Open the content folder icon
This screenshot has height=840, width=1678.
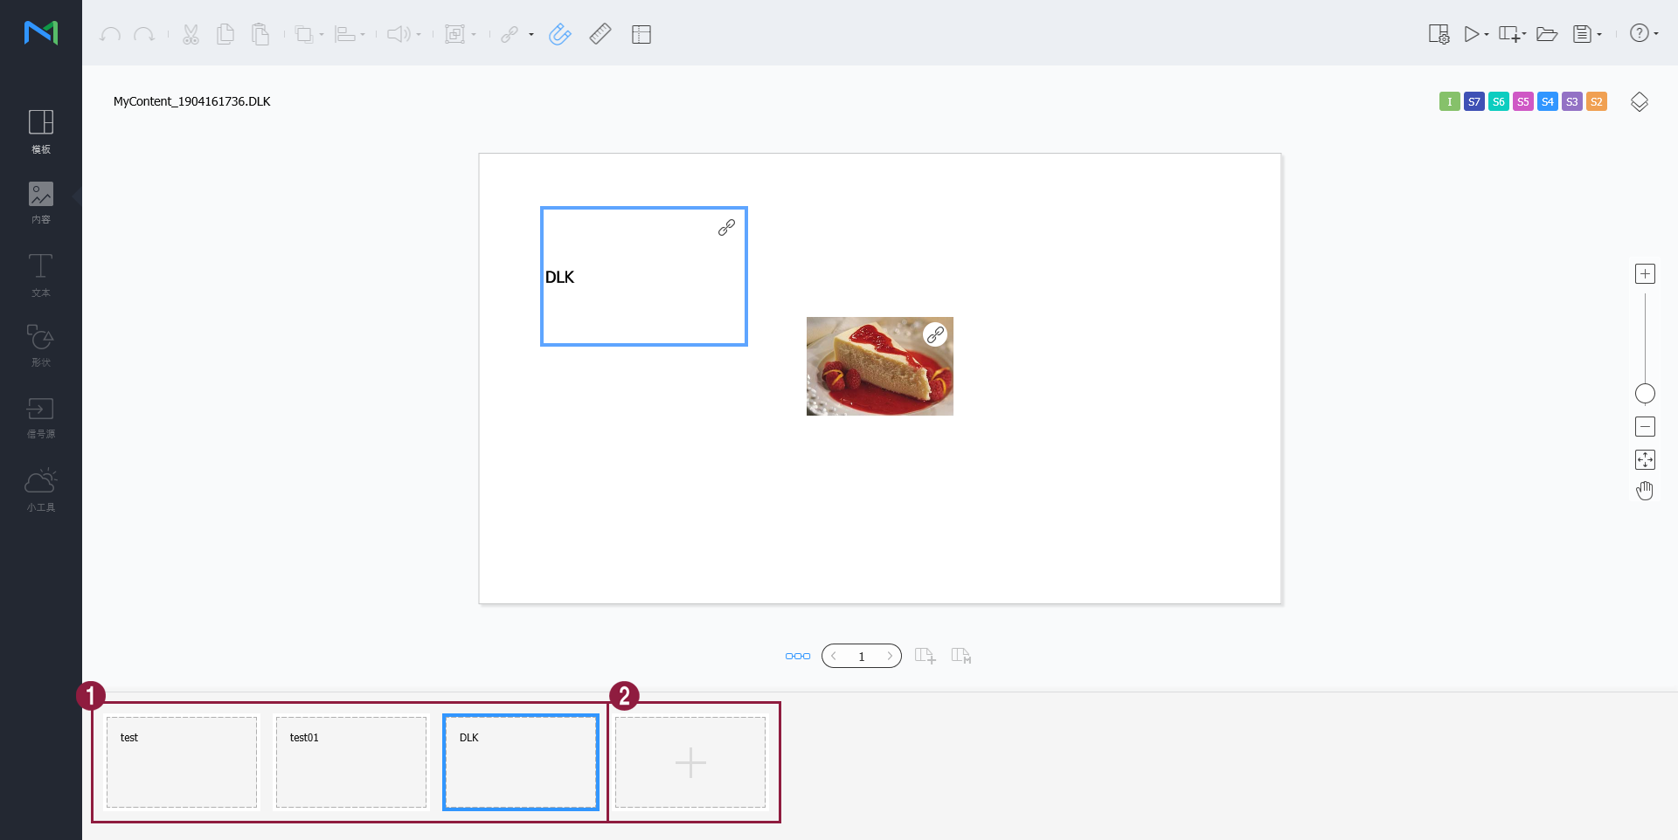coord(1547,34)
